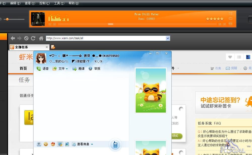The image size is (252, 155).
Task: Go forward in the Xiami browser toolbar
Action: 19,38
